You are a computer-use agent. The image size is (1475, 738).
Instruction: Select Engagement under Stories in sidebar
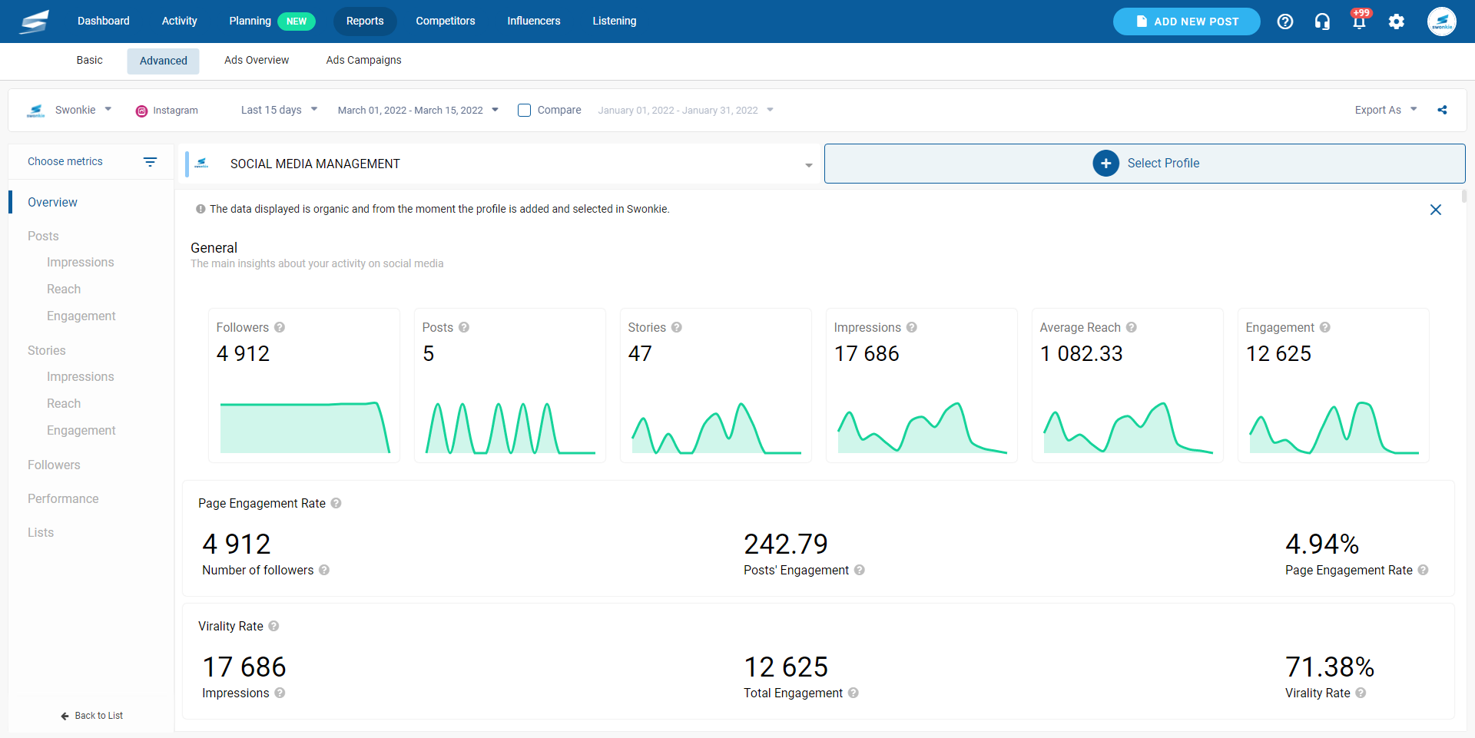coord(81,430)
